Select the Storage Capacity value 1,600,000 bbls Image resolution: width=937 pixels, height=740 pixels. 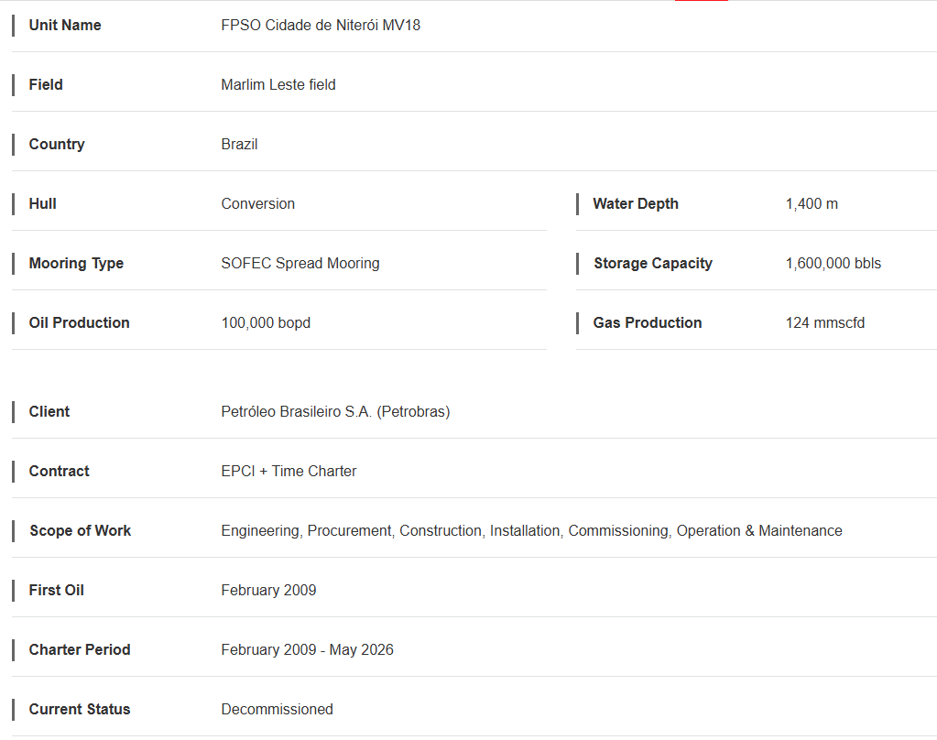point(833,264)
